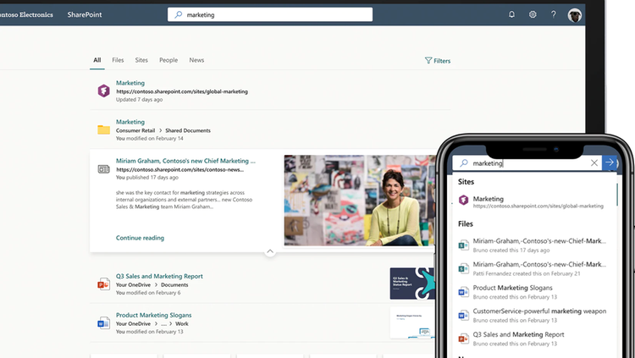635x358 pixels.
Task: Open the settings gear icon
Action: (x=533, y=14)
